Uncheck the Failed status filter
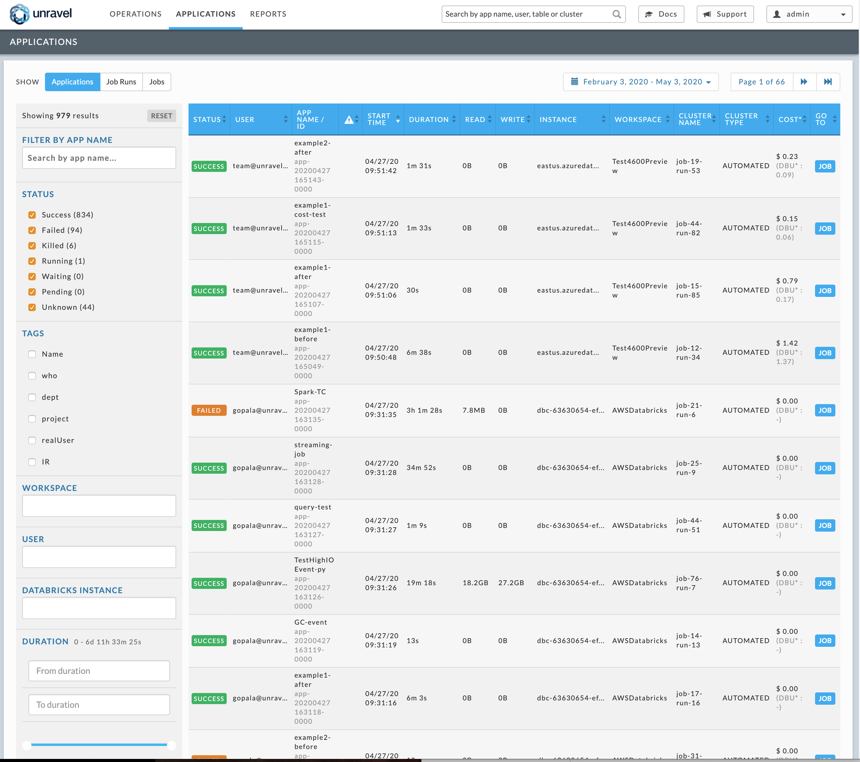Screen dimensions: 860x762 (32, 231)
